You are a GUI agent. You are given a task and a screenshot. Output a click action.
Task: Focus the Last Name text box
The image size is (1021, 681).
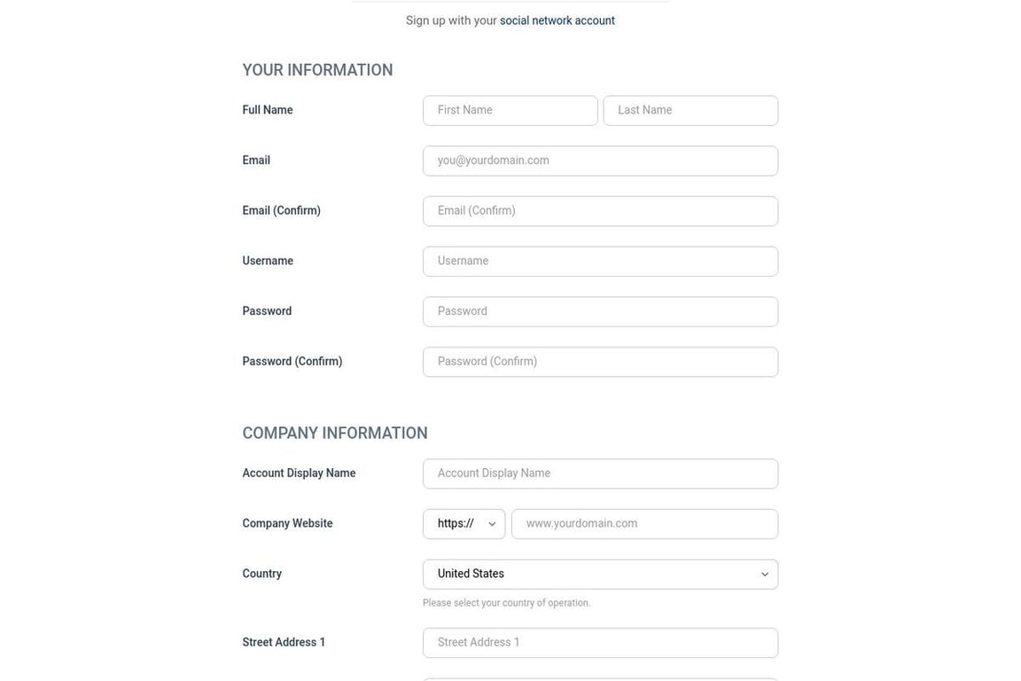point(690,111)
